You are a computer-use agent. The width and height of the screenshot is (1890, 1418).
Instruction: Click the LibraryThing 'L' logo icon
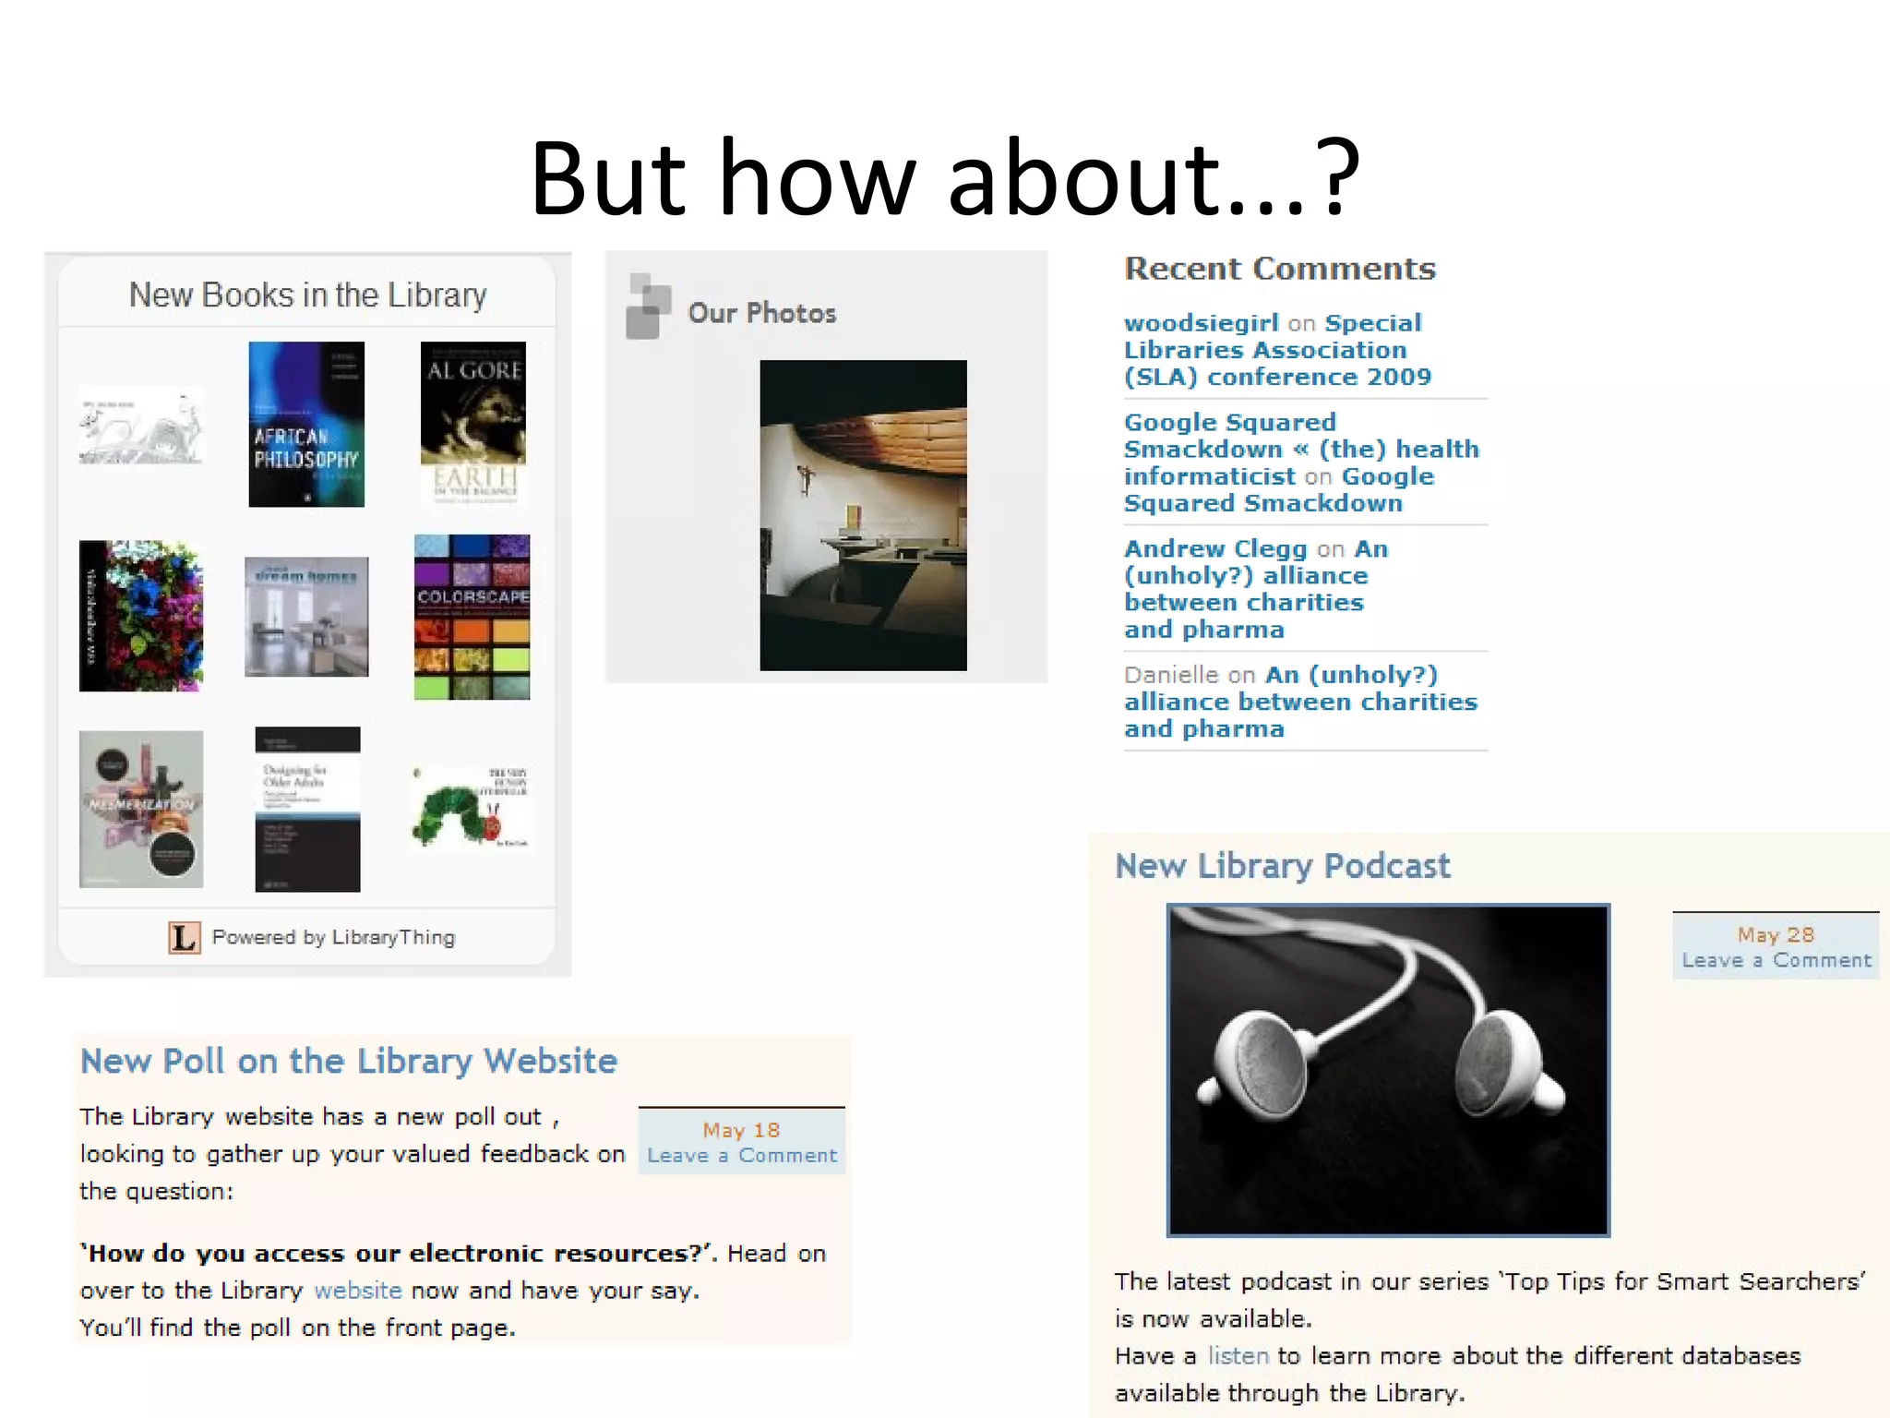tap(184, 937)
